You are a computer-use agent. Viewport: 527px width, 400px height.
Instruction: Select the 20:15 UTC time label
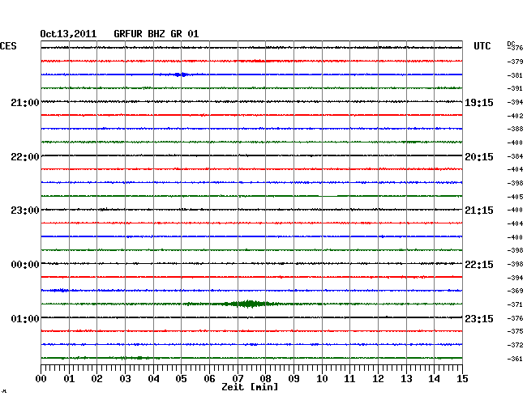pos(479,157)
